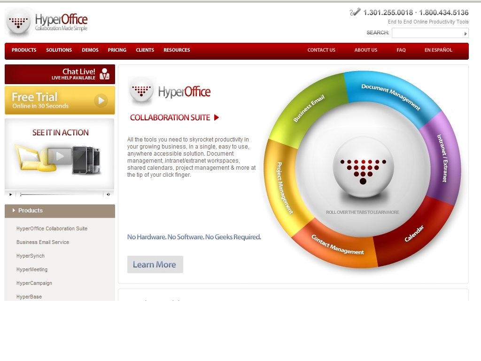
Task: Click the phone icon beside the numbers
Action: (355, 12)
